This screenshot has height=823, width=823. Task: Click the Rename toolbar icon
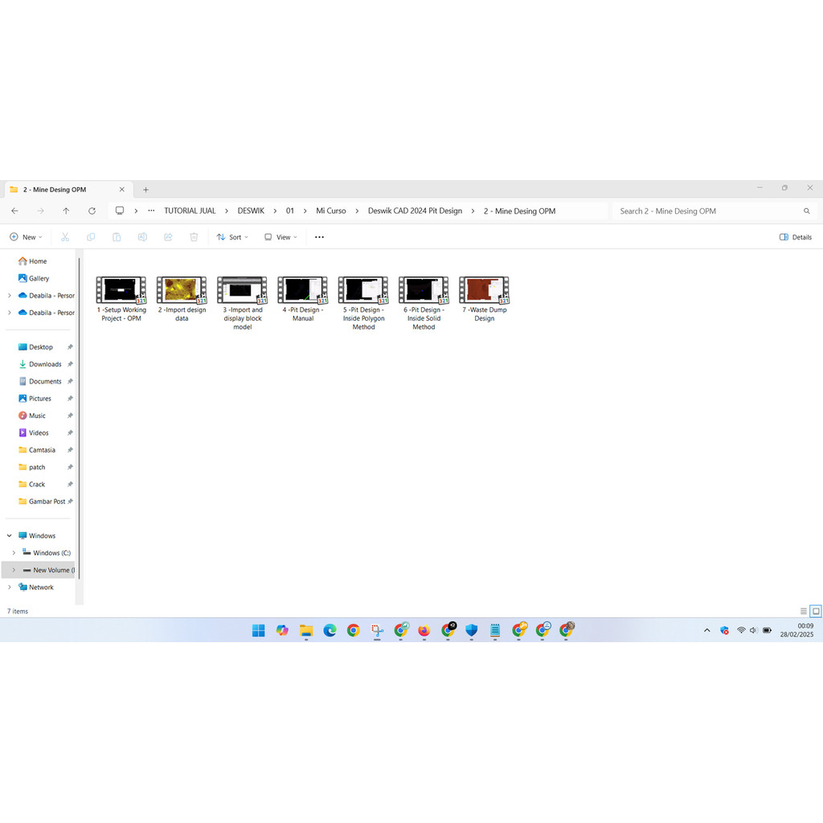pyautogui.click(x=142, y=237)
